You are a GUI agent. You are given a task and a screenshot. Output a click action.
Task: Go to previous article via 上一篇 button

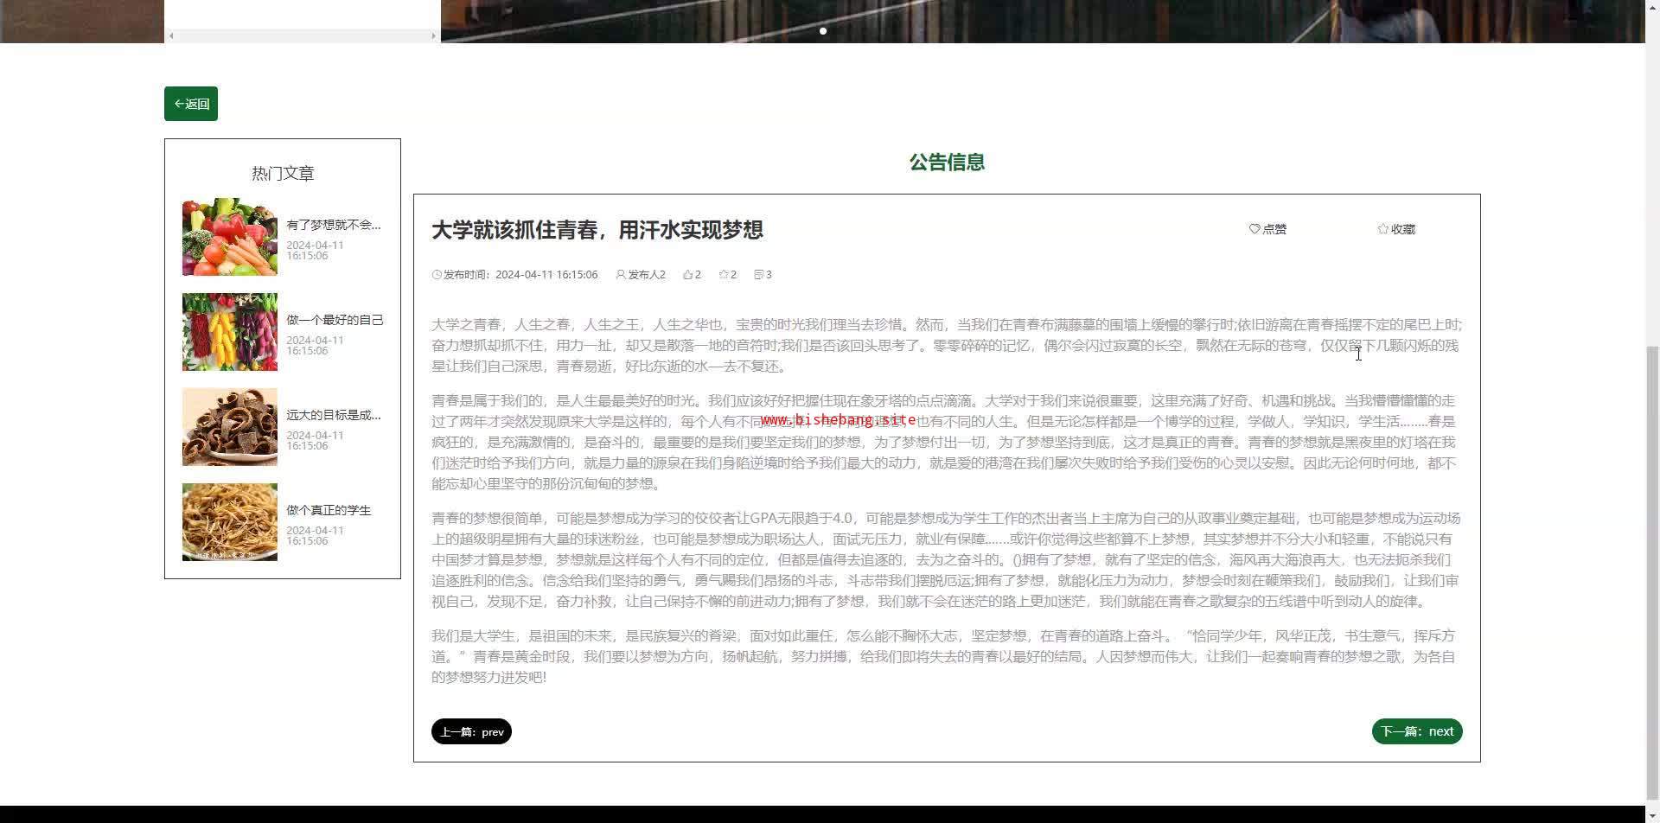[x=471, y=731]
